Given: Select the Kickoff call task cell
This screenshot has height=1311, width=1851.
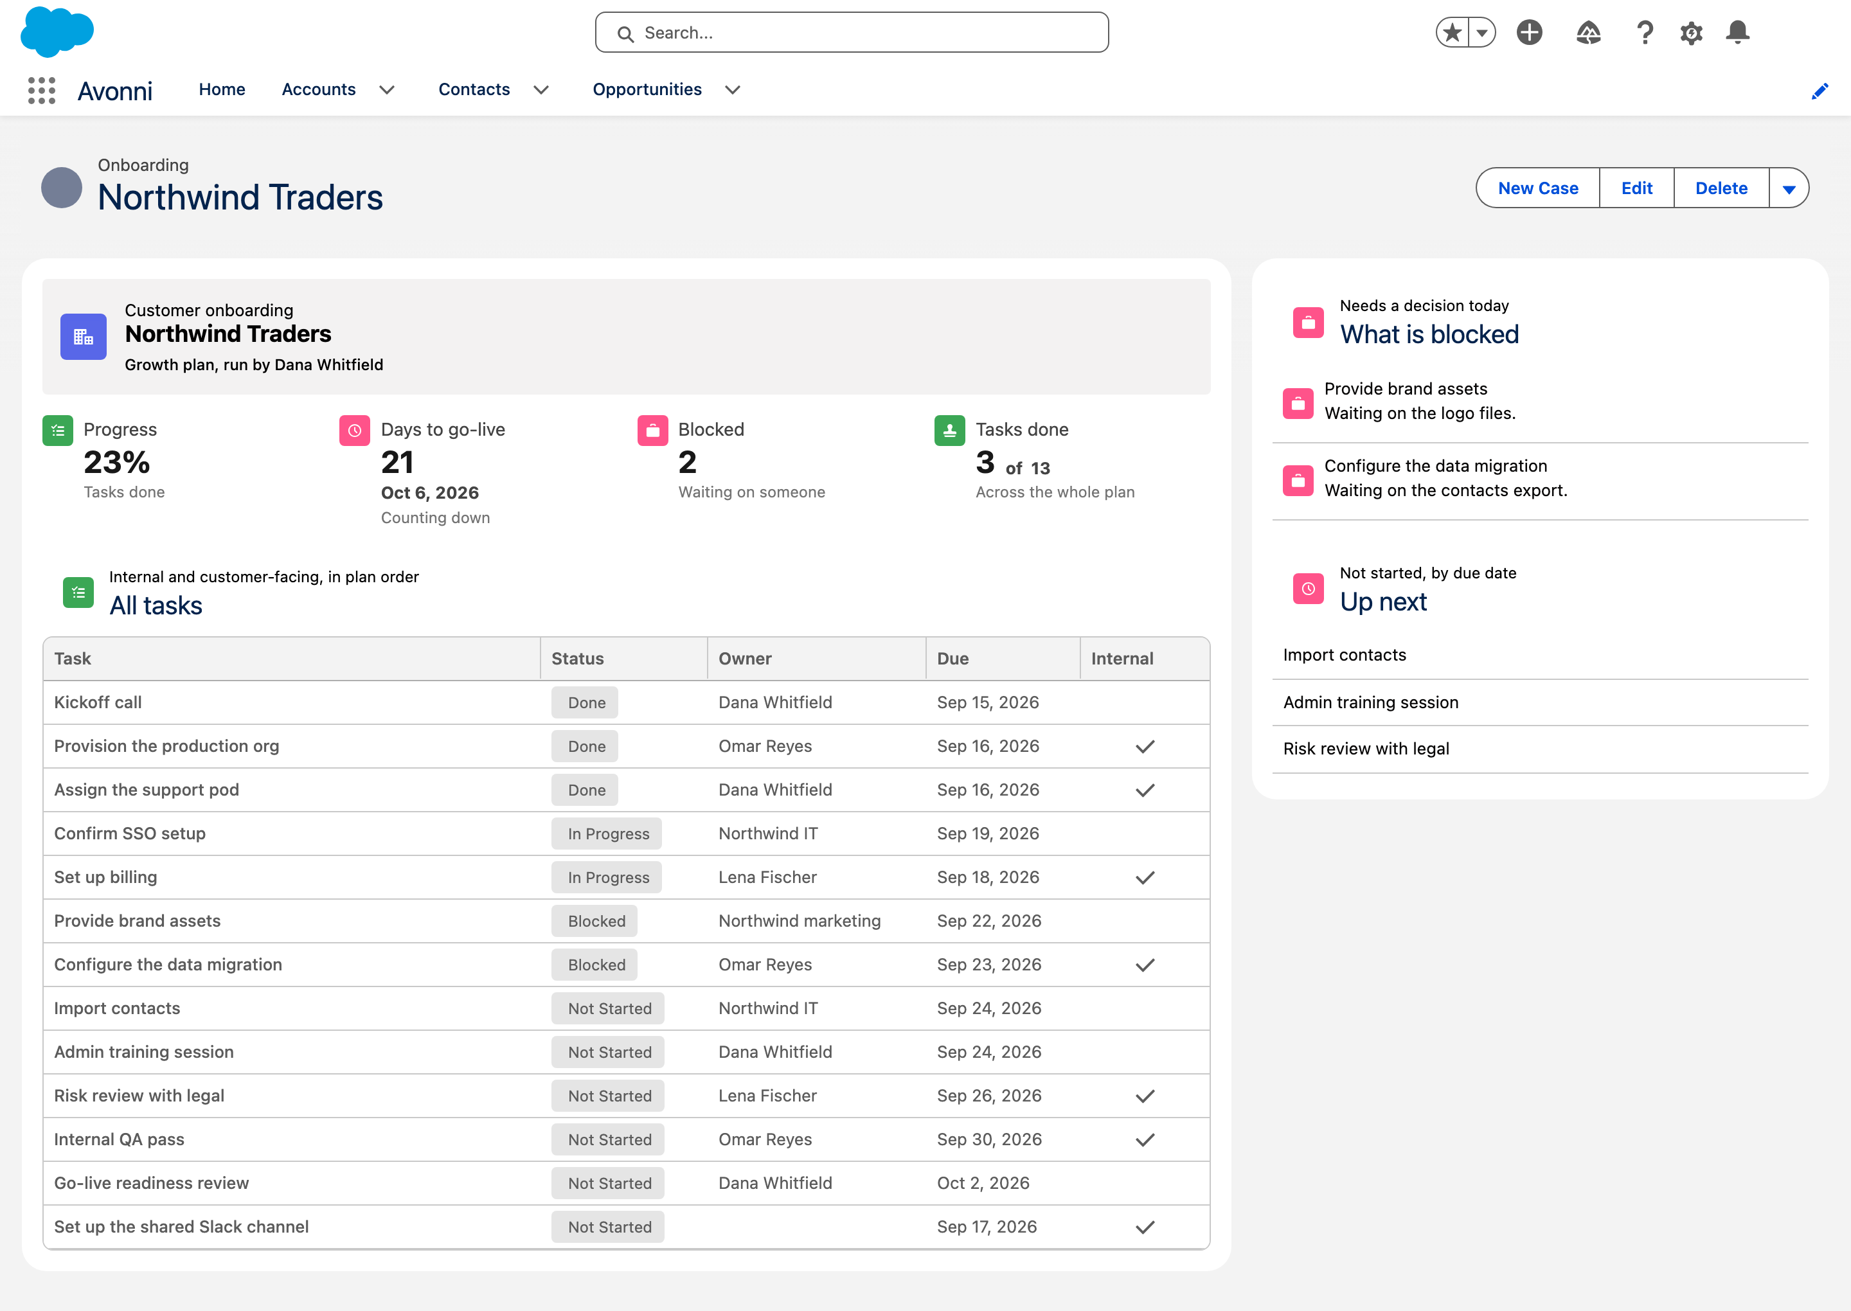Looking at the screenshot, I should tap(291, 703).
